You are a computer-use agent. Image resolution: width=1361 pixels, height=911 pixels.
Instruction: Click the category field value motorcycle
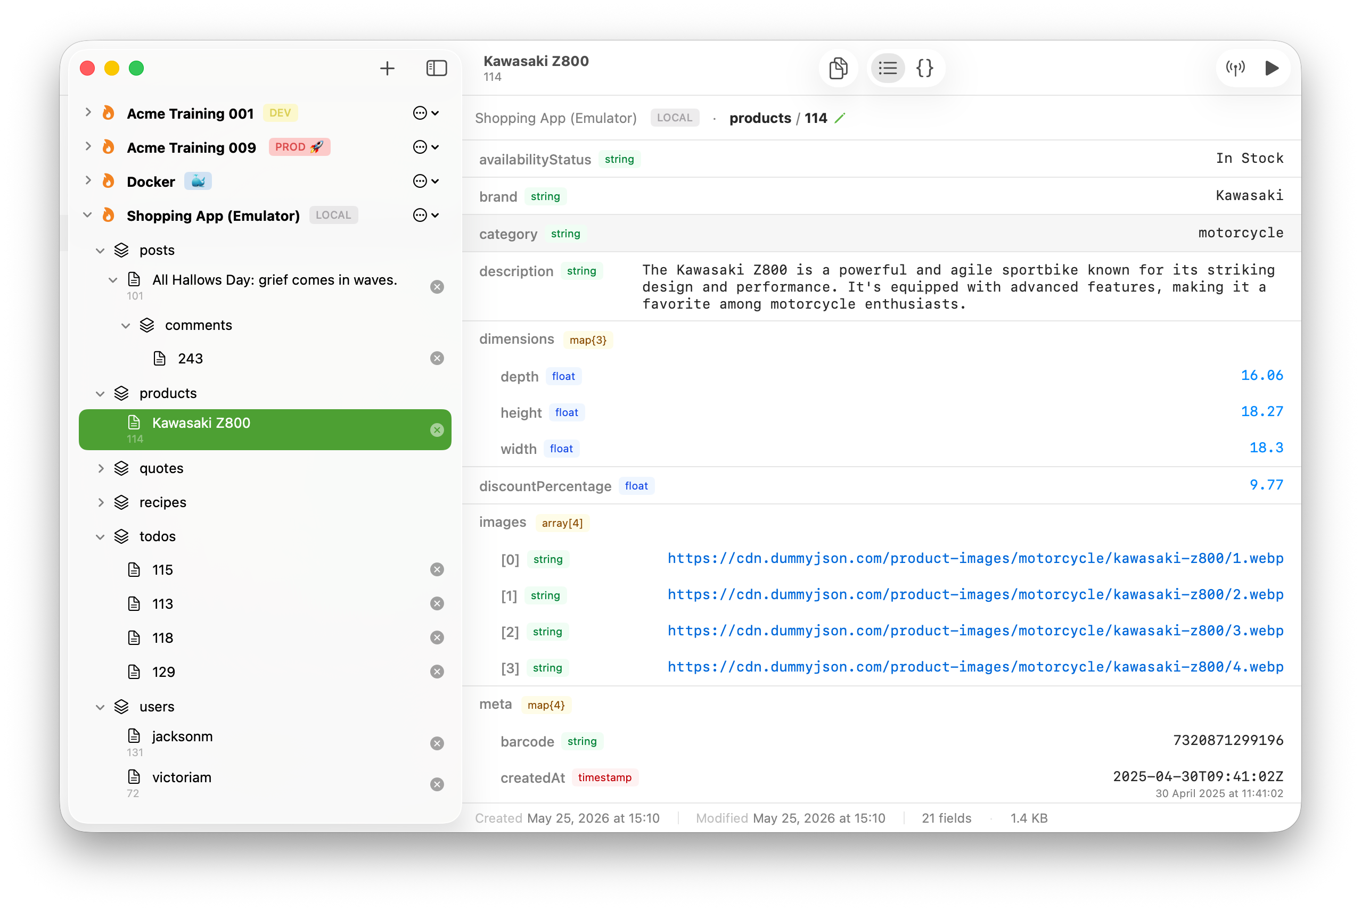pyautogui.click(x=1240, y=233)
